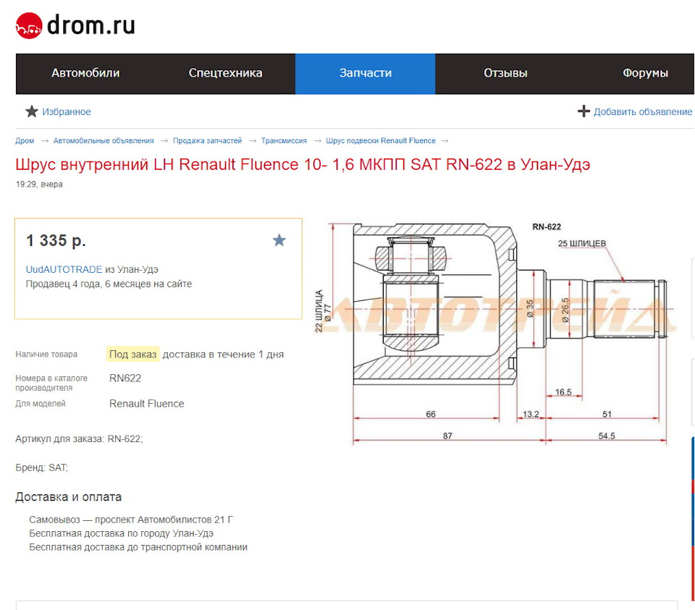
Task: Click Продавец 4 года, 6 месяцев text
Action: [x=109, y=284]
